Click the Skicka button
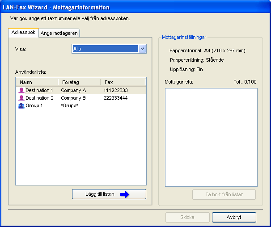271x227 pixels. tap(187, 217)
